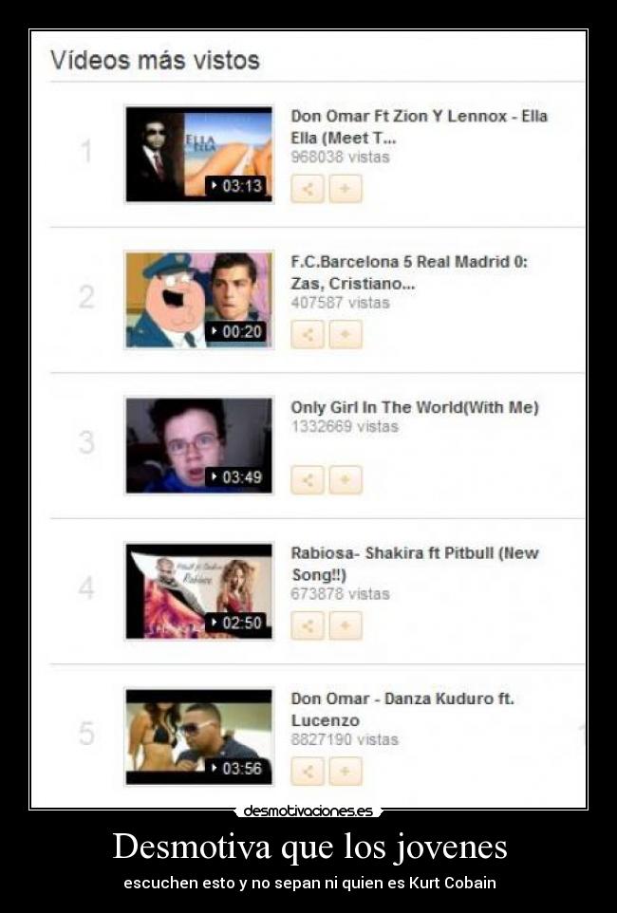Open the F.C.Barcelona 5 Real Madrid 0 title link

(409, 272)
